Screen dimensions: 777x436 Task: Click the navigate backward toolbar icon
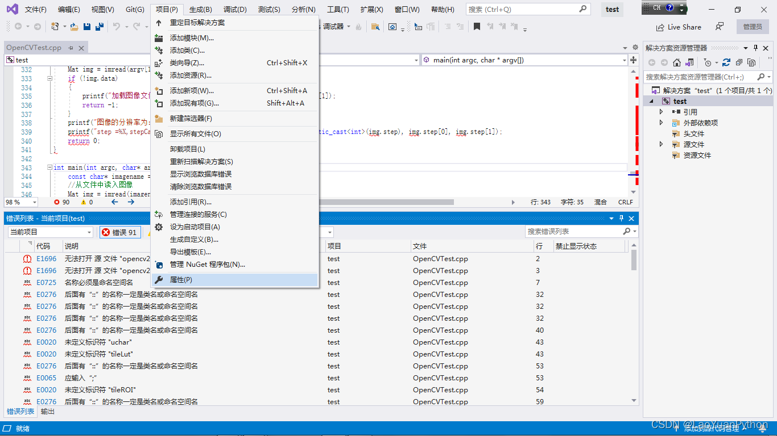18,27
